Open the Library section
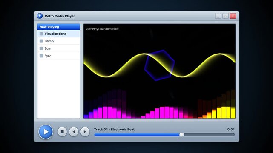The height and width of the screenshot is (153, 273). (58, 41)
